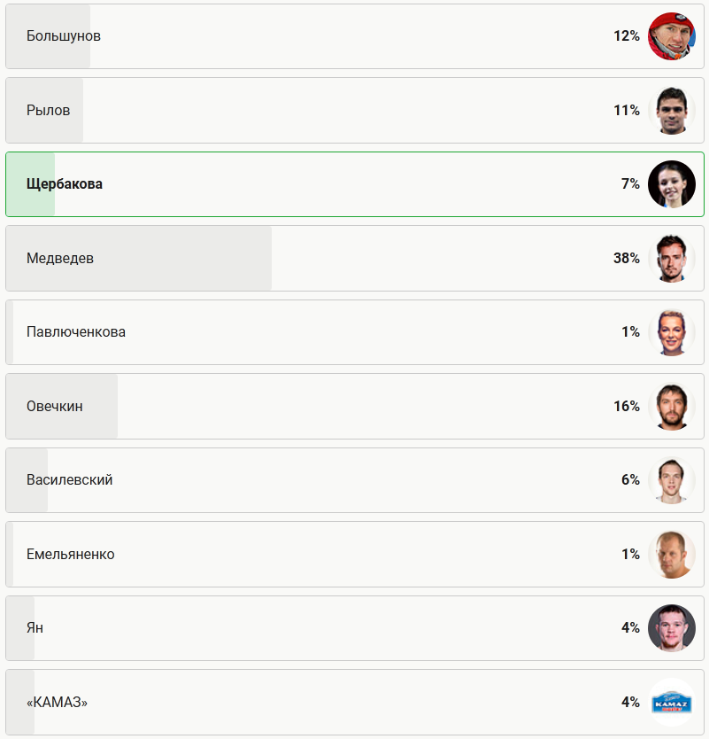Vote for Овечкин in the poll
Screen dimensions: 709x739
tap(354, 407)
